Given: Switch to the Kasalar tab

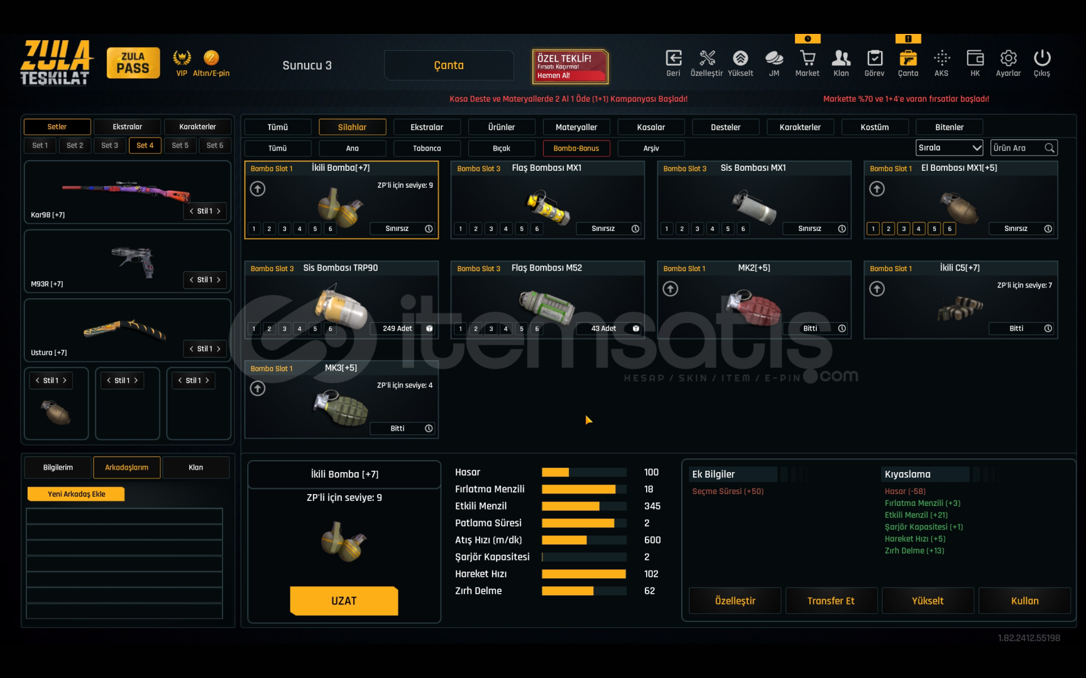Looking at the screenshot, I should pos(651,127).
